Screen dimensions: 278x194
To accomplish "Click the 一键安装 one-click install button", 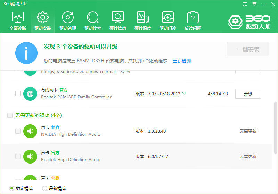I will pos(248,50).
